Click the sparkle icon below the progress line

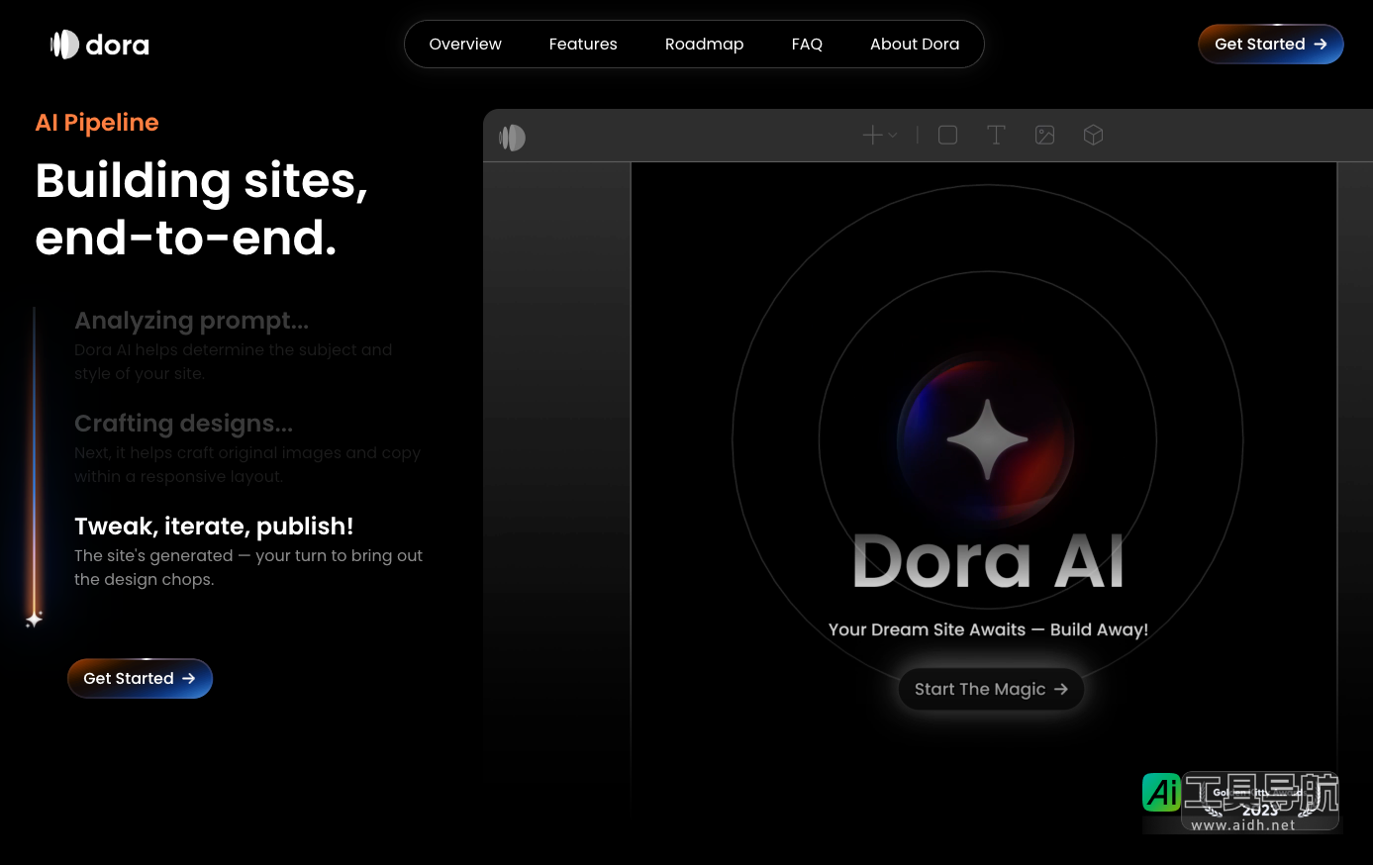(x=34, y=620)
